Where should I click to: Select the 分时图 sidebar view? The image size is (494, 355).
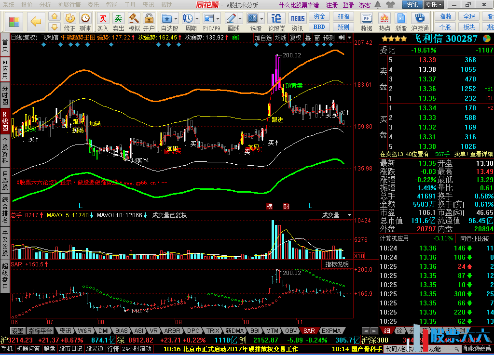(x=5, y=95)
